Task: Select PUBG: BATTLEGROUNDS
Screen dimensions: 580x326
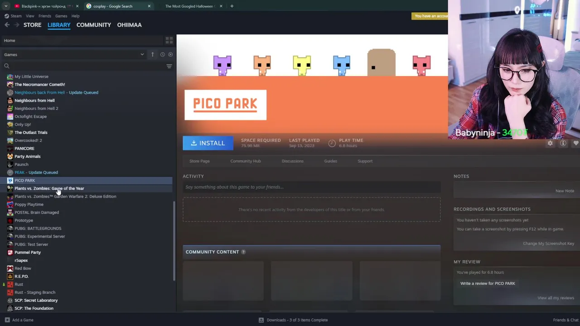Action: 38,228
